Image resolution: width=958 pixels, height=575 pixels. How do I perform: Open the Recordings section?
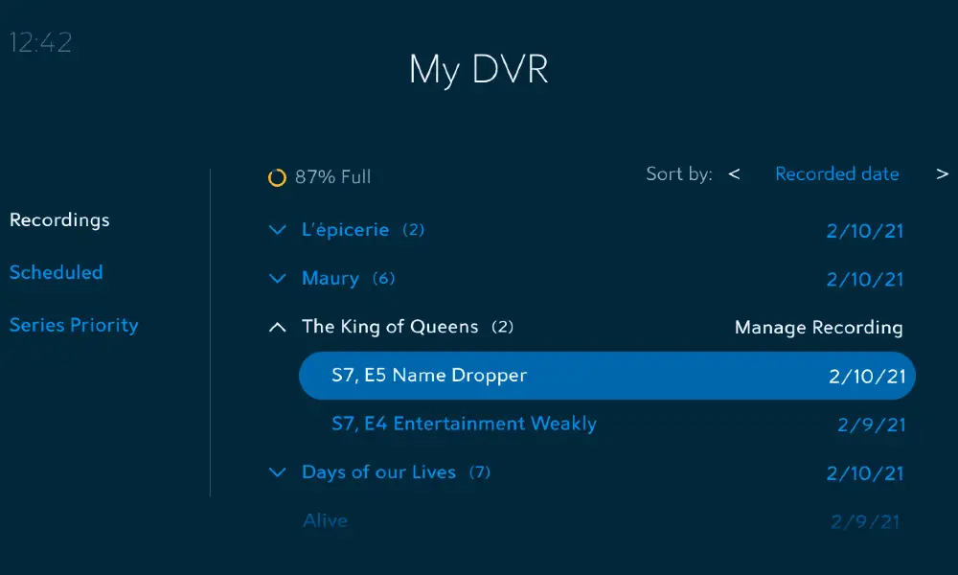(x=59, y=220)
